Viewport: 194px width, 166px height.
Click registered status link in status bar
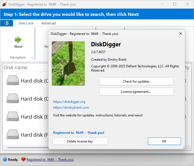(50, 160)
